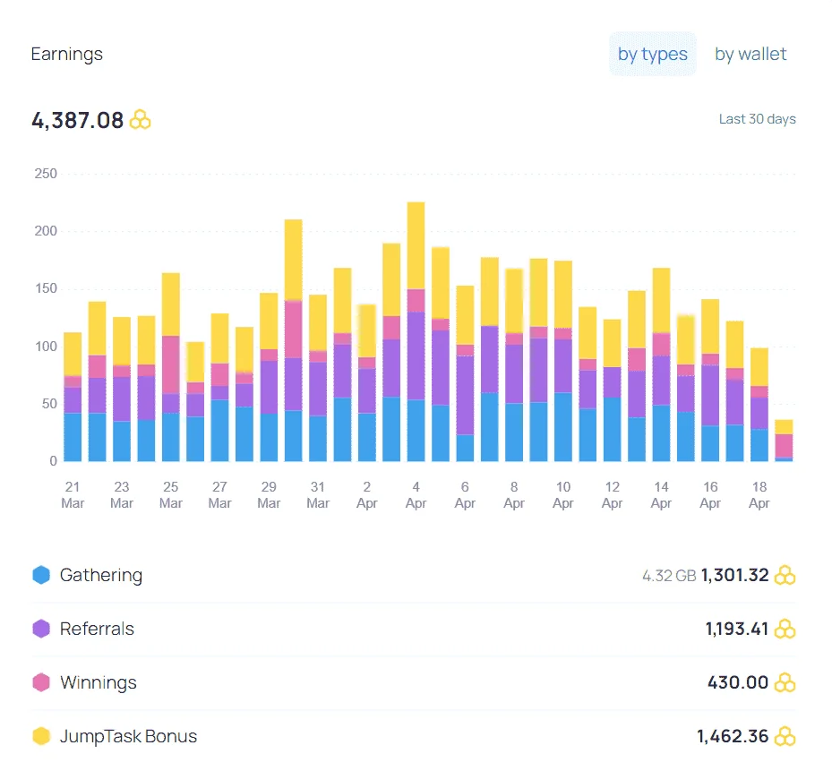The image size is (832, 771).
Task: Click the coin icon next to 1,301.32
Action: pos(785,575)
